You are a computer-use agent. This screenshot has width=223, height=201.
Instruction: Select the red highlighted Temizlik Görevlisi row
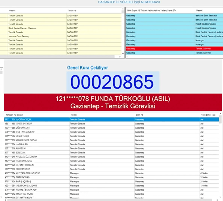point(174,49)
